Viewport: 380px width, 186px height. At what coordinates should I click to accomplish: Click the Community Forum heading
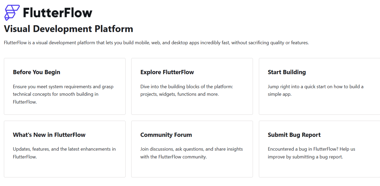(166, 135)
